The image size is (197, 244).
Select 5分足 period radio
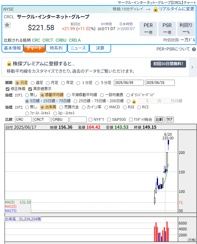(97, 83)
